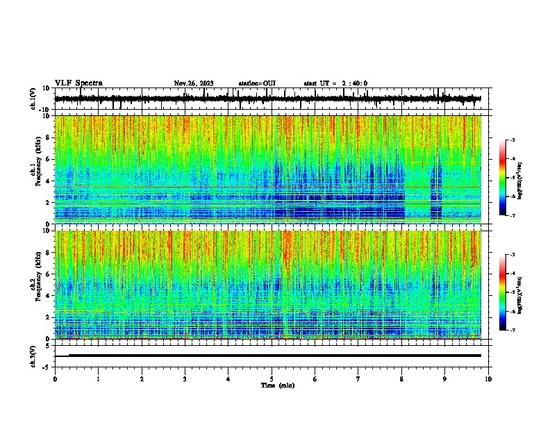Click the time-axis tick label "10"
550x425 pixels.
[488, 379]
